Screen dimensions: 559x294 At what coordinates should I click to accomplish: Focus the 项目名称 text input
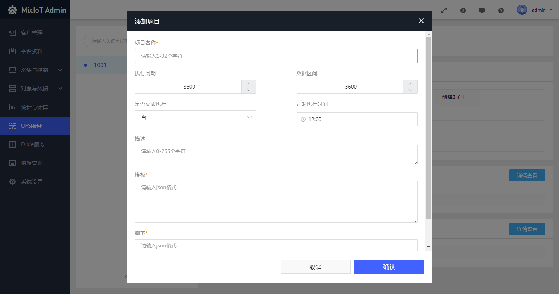click(x=276, y=56)
